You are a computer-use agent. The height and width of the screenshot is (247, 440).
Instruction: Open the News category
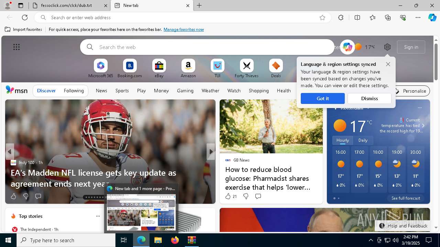[101, 91]
